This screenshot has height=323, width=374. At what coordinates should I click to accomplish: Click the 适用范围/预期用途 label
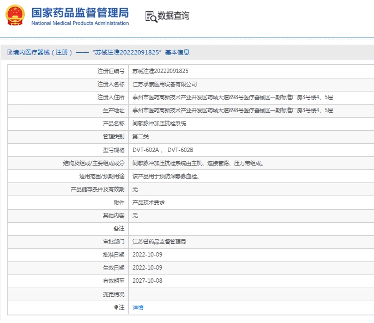pyautogui.click(x=102, y=176)
